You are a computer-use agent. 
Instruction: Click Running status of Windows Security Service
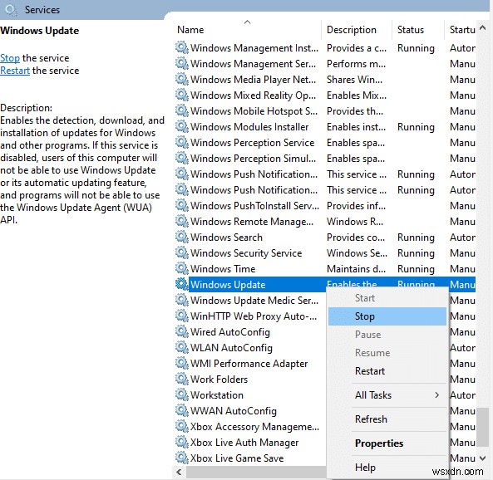coord(416,253)
